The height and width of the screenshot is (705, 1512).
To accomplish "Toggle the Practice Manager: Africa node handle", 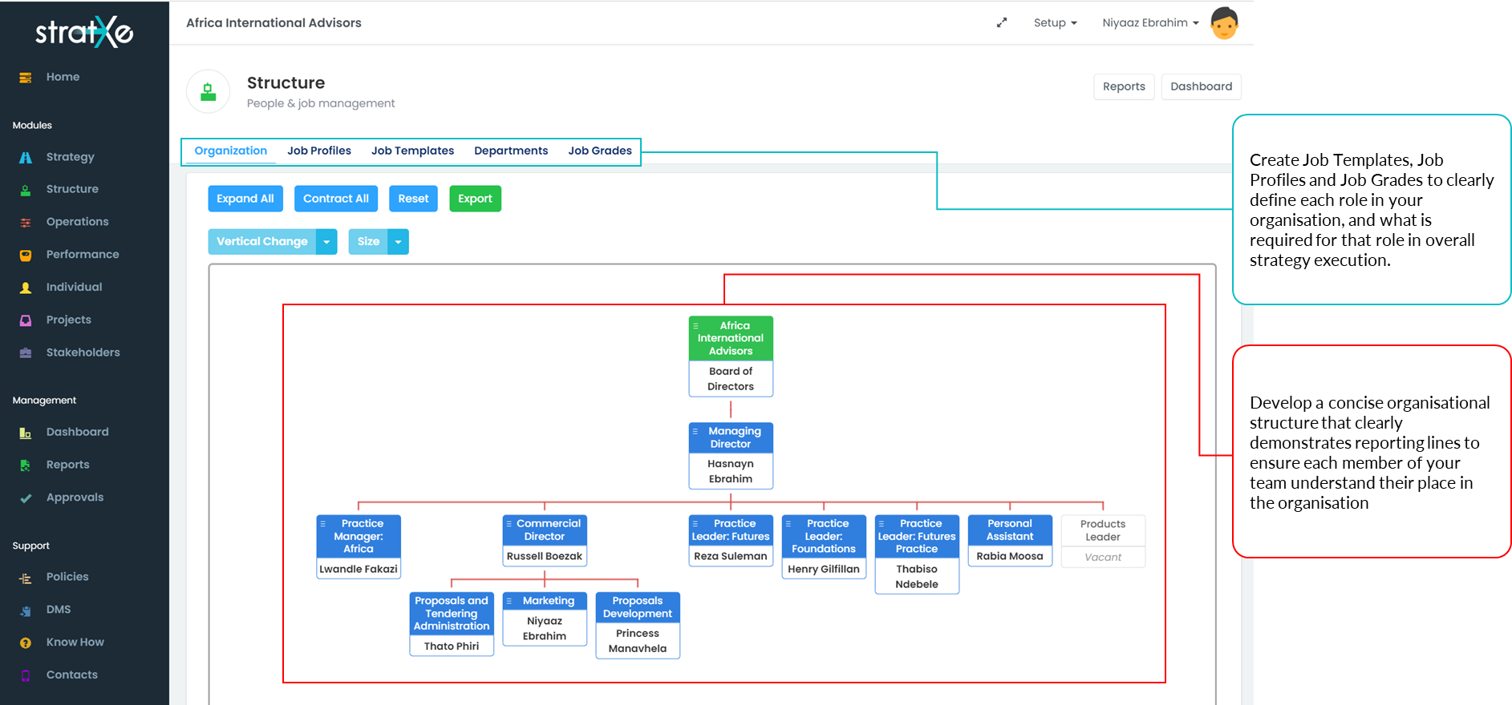I will pos(323,523).
